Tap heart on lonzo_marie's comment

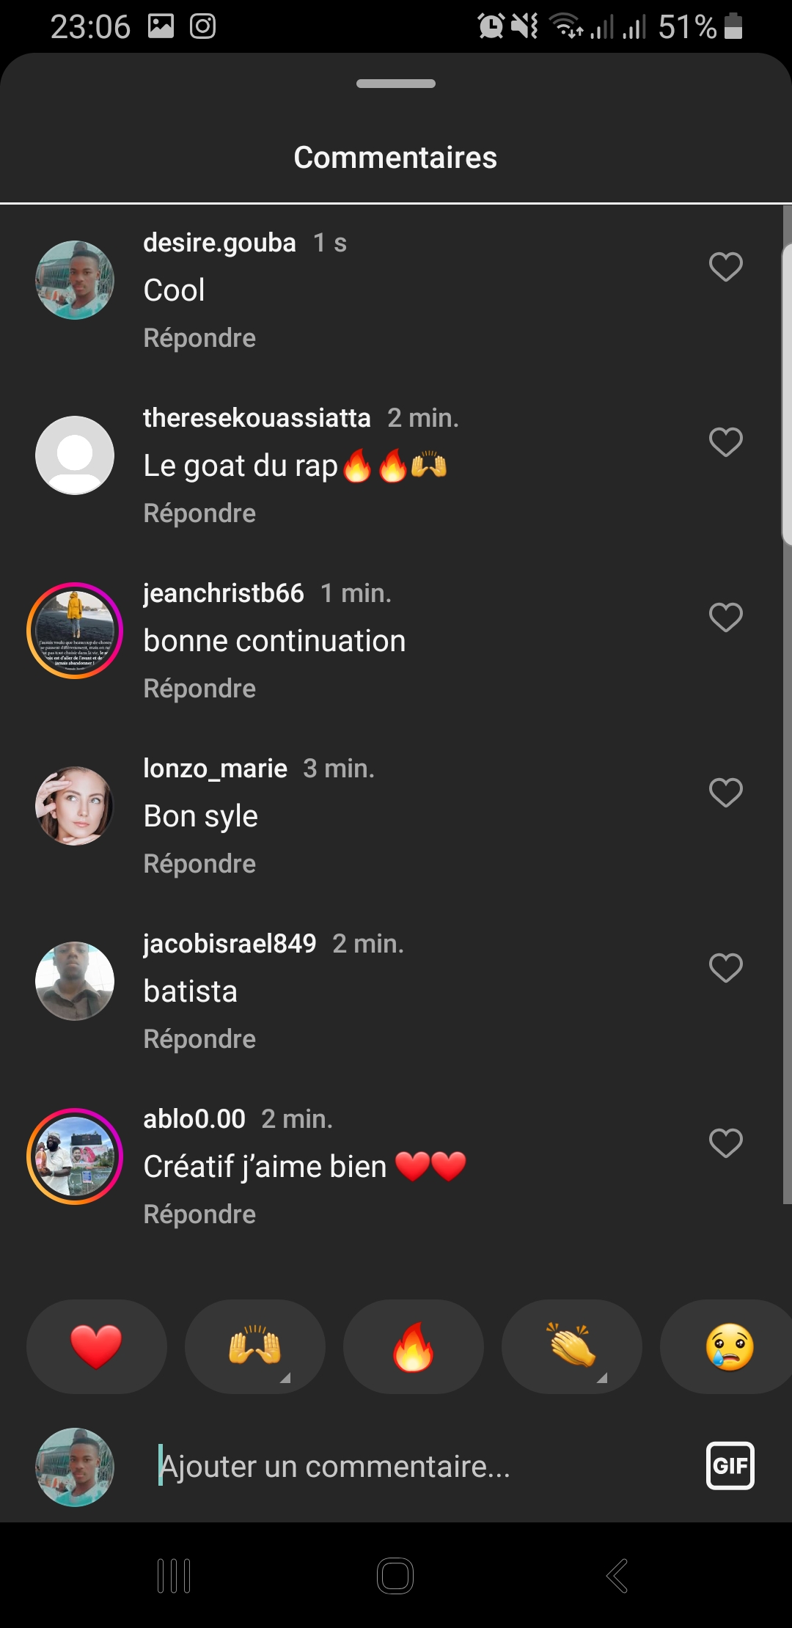[725, 793]
